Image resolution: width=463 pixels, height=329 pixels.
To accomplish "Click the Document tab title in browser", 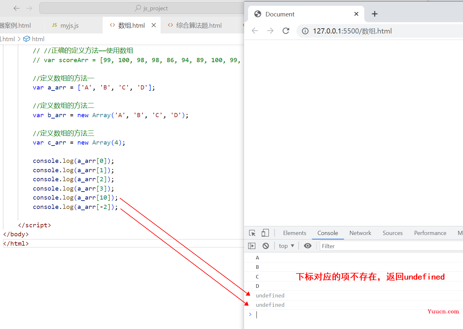I will 280,14.
